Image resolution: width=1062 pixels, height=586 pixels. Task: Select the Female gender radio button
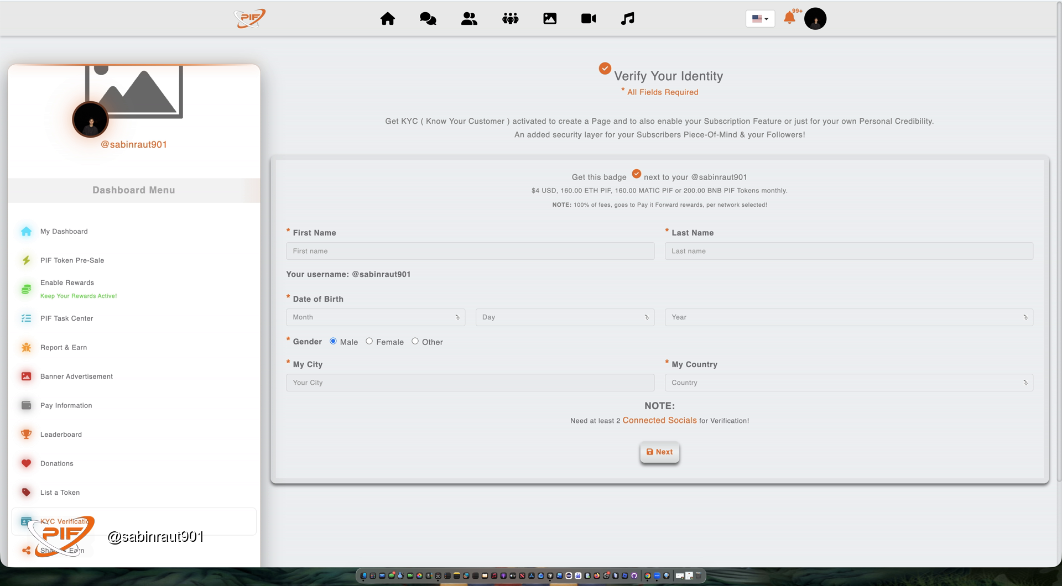[369, 341]
